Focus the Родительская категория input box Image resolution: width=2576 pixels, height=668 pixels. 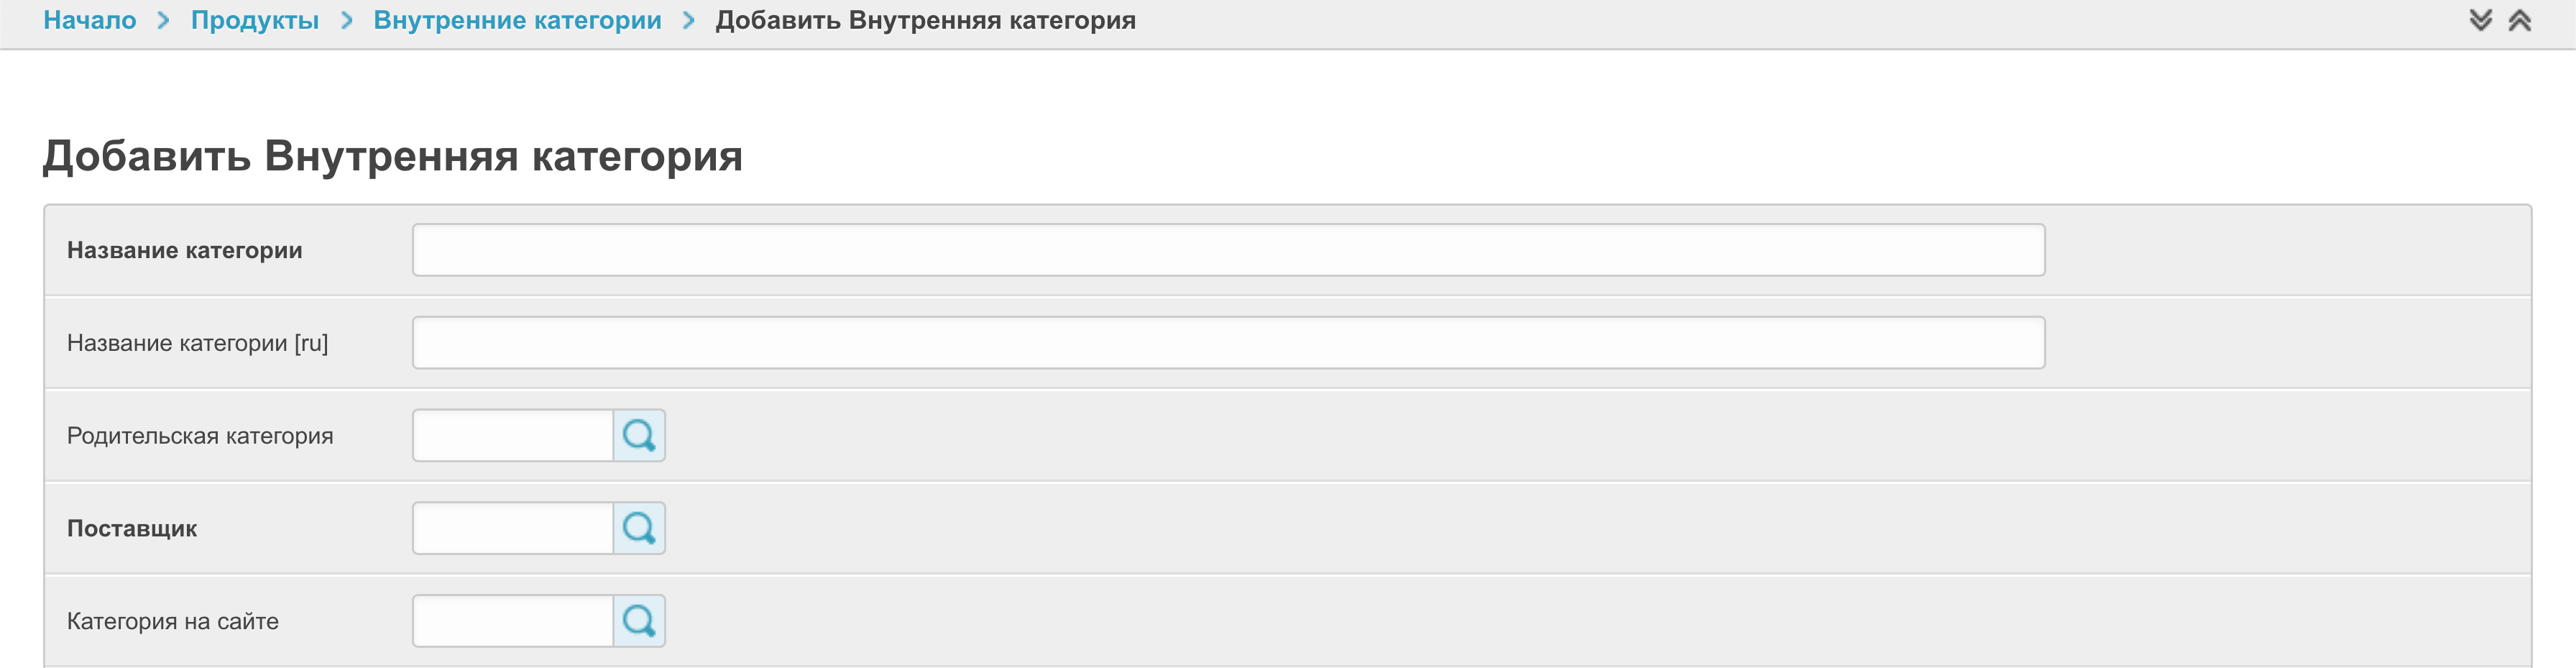coord(513,436)
